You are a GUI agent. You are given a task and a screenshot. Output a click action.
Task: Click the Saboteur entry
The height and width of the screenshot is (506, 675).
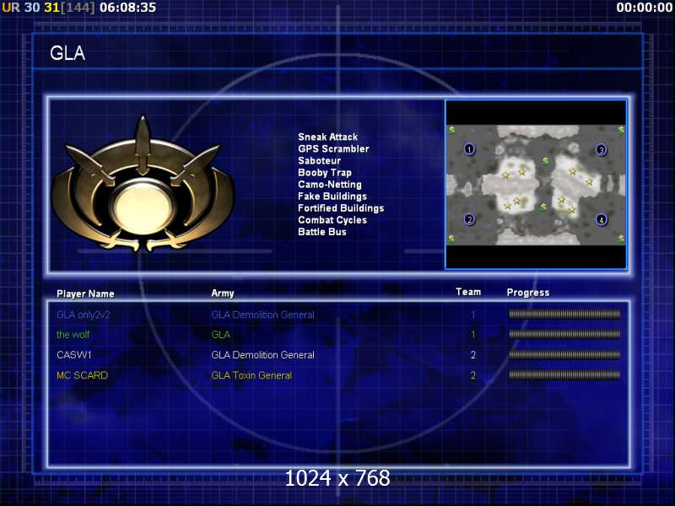pos(319,160)
